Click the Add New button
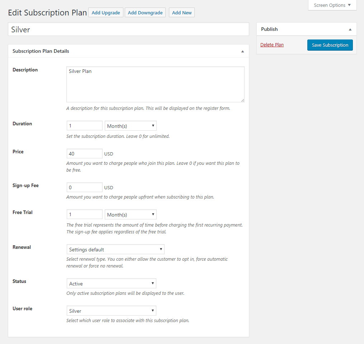 pyautogui.click(x=182, y=13)
